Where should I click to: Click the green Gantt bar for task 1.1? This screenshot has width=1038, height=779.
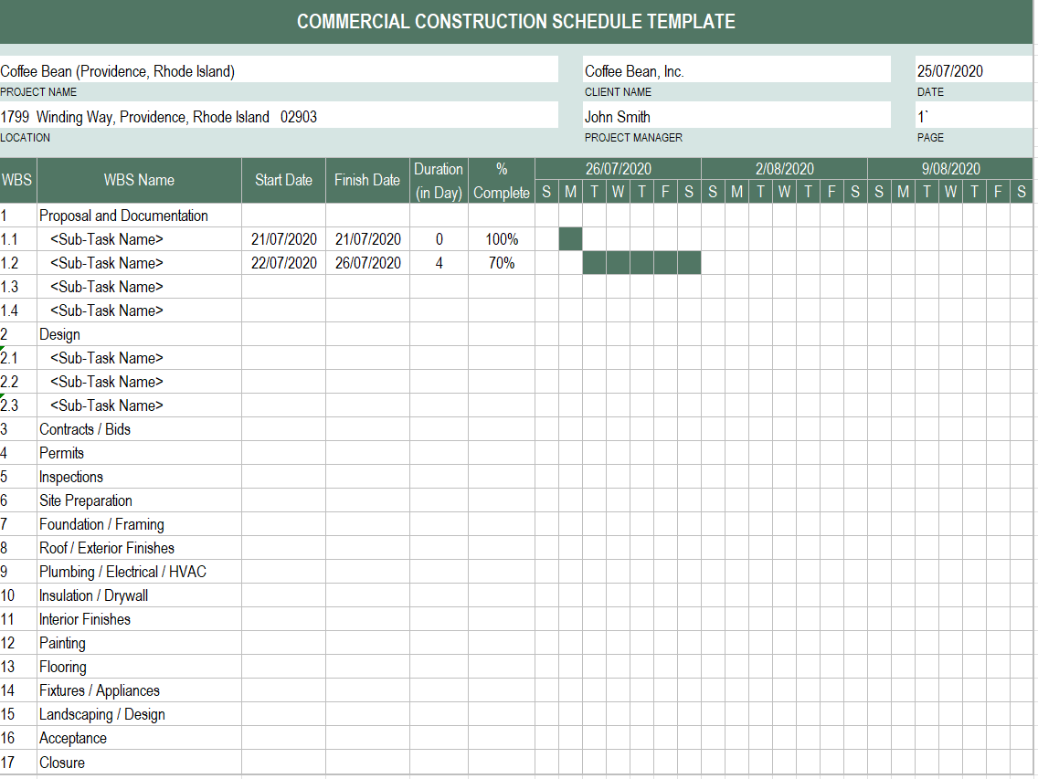570,239
